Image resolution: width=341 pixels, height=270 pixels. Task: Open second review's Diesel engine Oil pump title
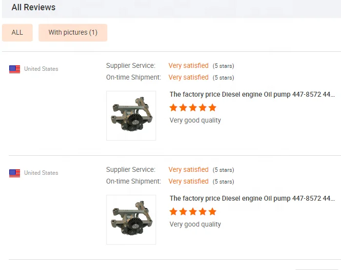[x=252, y=199]
